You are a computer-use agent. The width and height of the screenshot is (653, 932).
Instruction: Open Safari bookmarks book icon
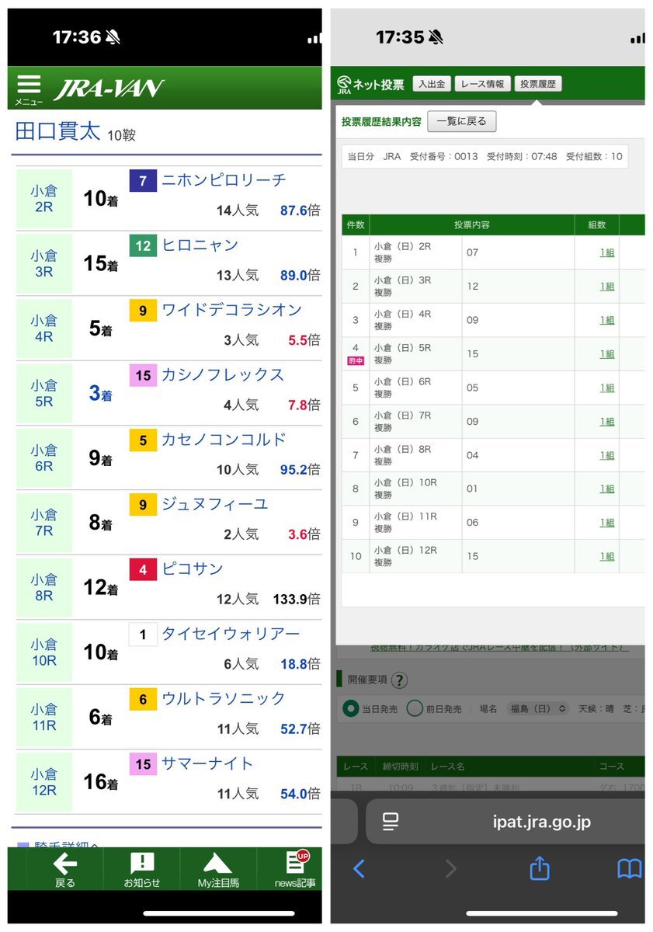[x=629, y=868]
